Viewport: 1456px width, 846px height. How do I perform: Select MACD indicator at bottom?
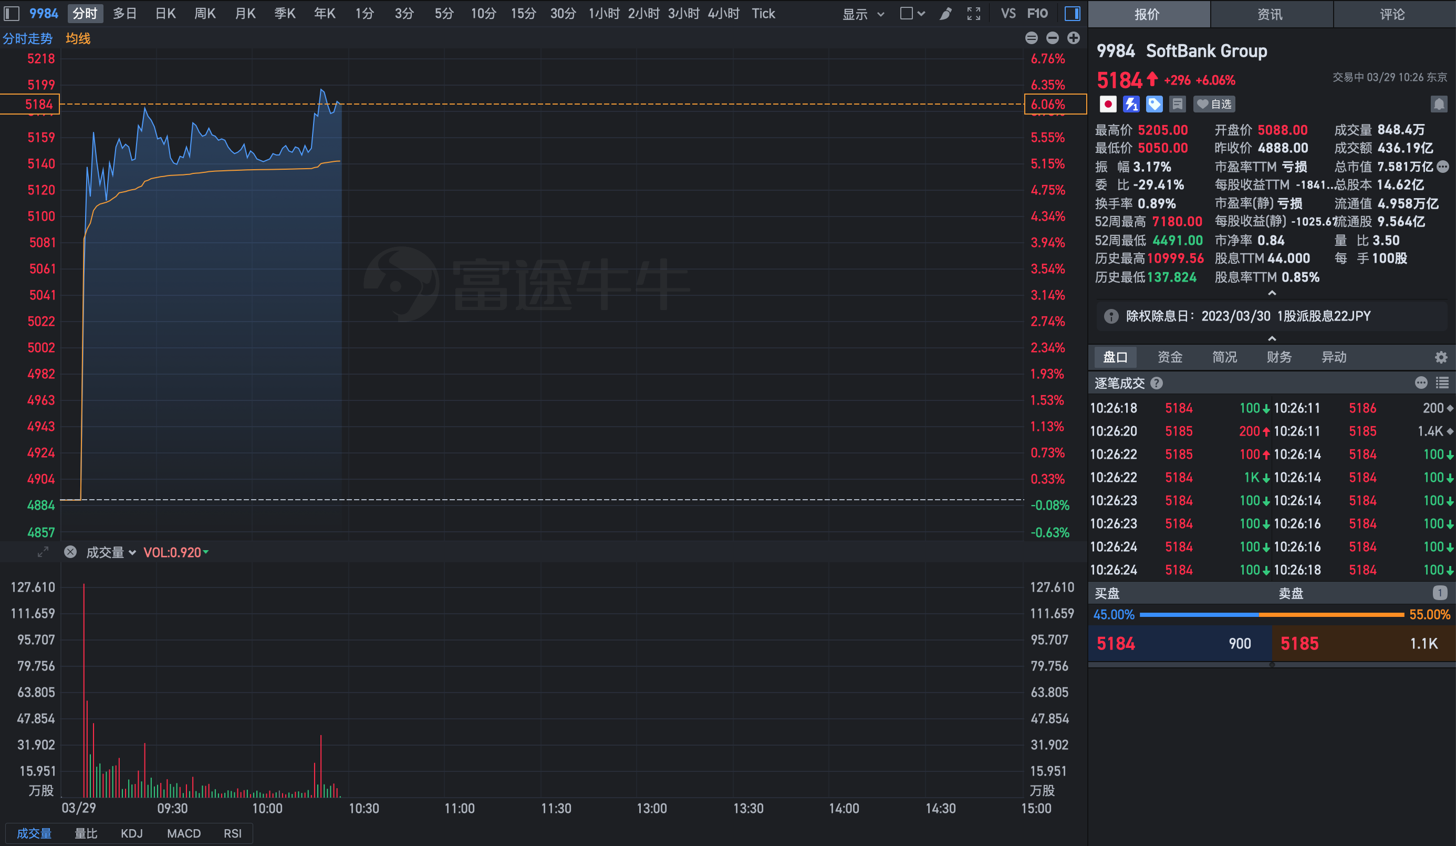(184, 833)
